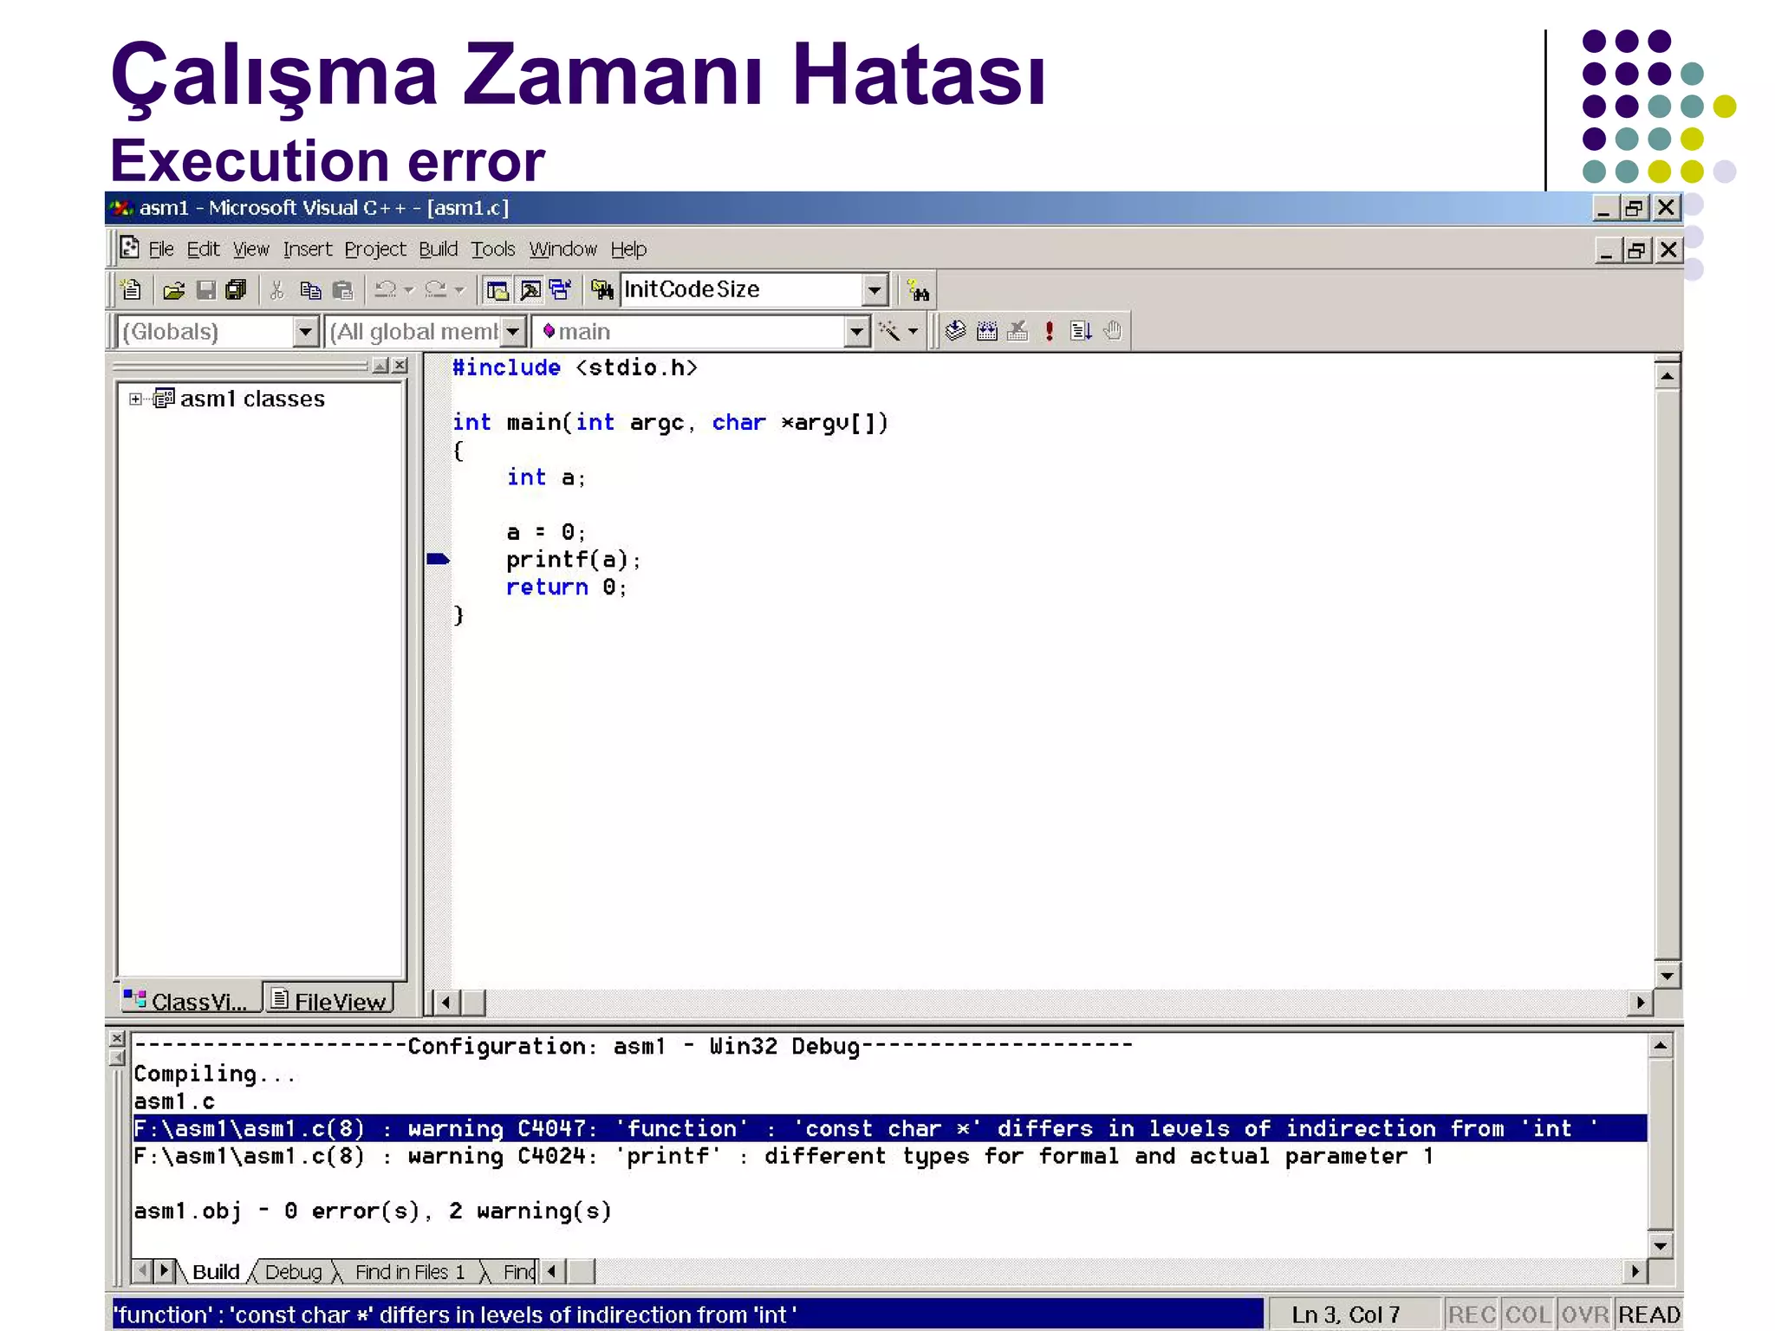The height and width of the screenshot is (1331, 1775).
Task: Click the Cut scissors icon
Action: pos(276,290)
